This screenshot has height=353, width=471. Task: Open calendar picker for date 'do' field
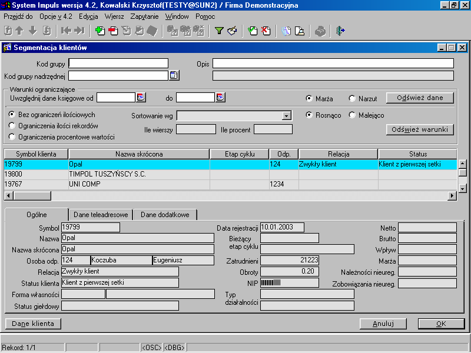[220, 97]
